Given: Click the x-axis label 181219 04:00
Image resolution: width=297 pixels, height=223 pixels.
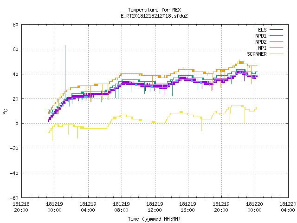Looking at the screenshot, I should 88,207.
